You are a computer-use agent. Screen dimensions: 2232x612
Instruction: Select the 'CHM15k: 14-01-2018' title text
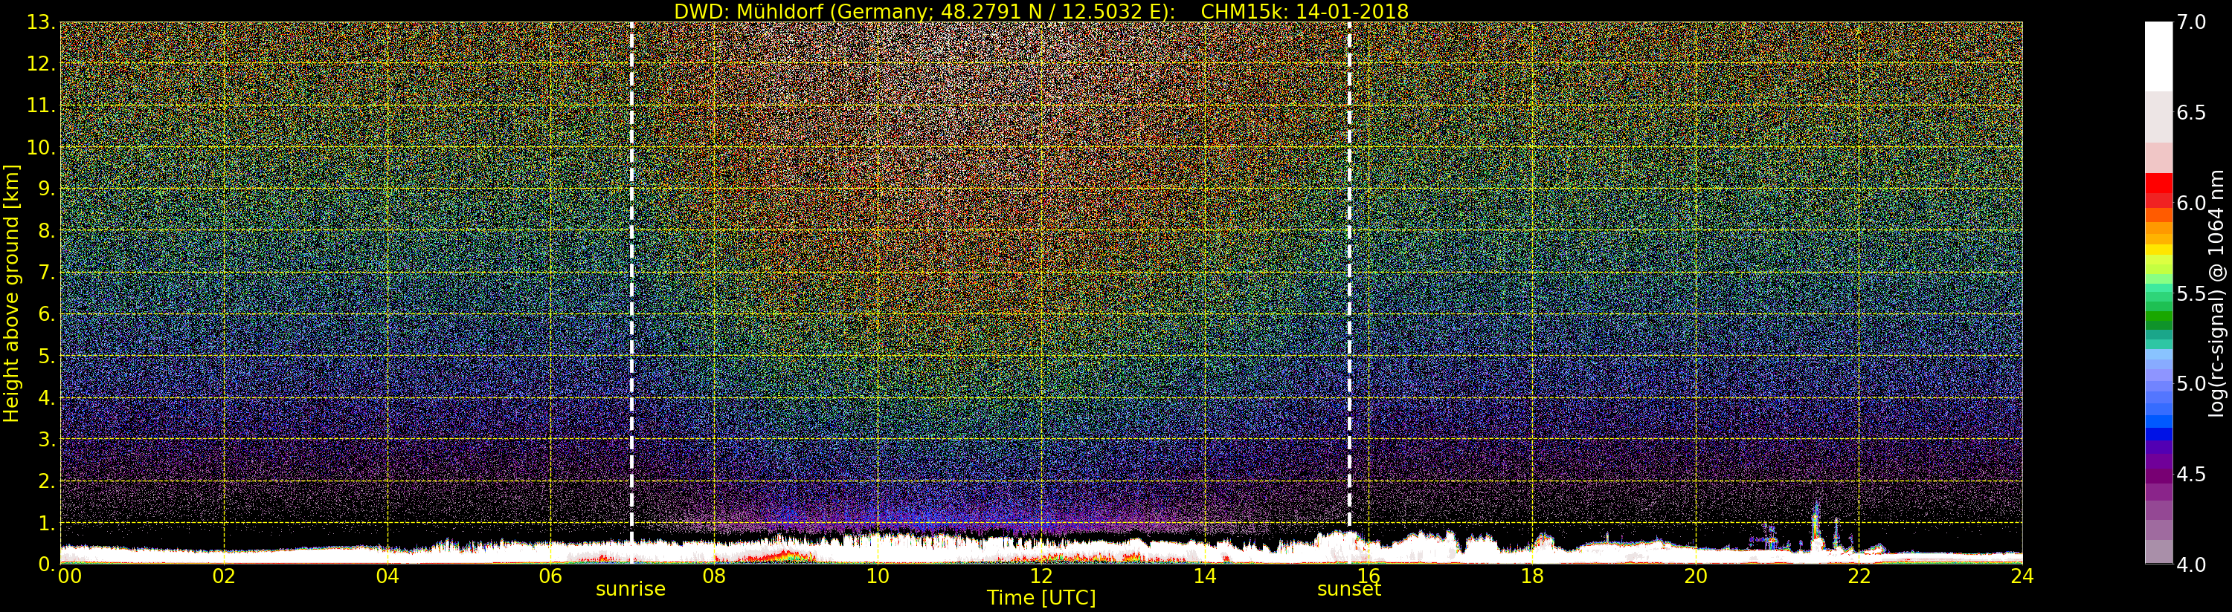pos(1305,11)
